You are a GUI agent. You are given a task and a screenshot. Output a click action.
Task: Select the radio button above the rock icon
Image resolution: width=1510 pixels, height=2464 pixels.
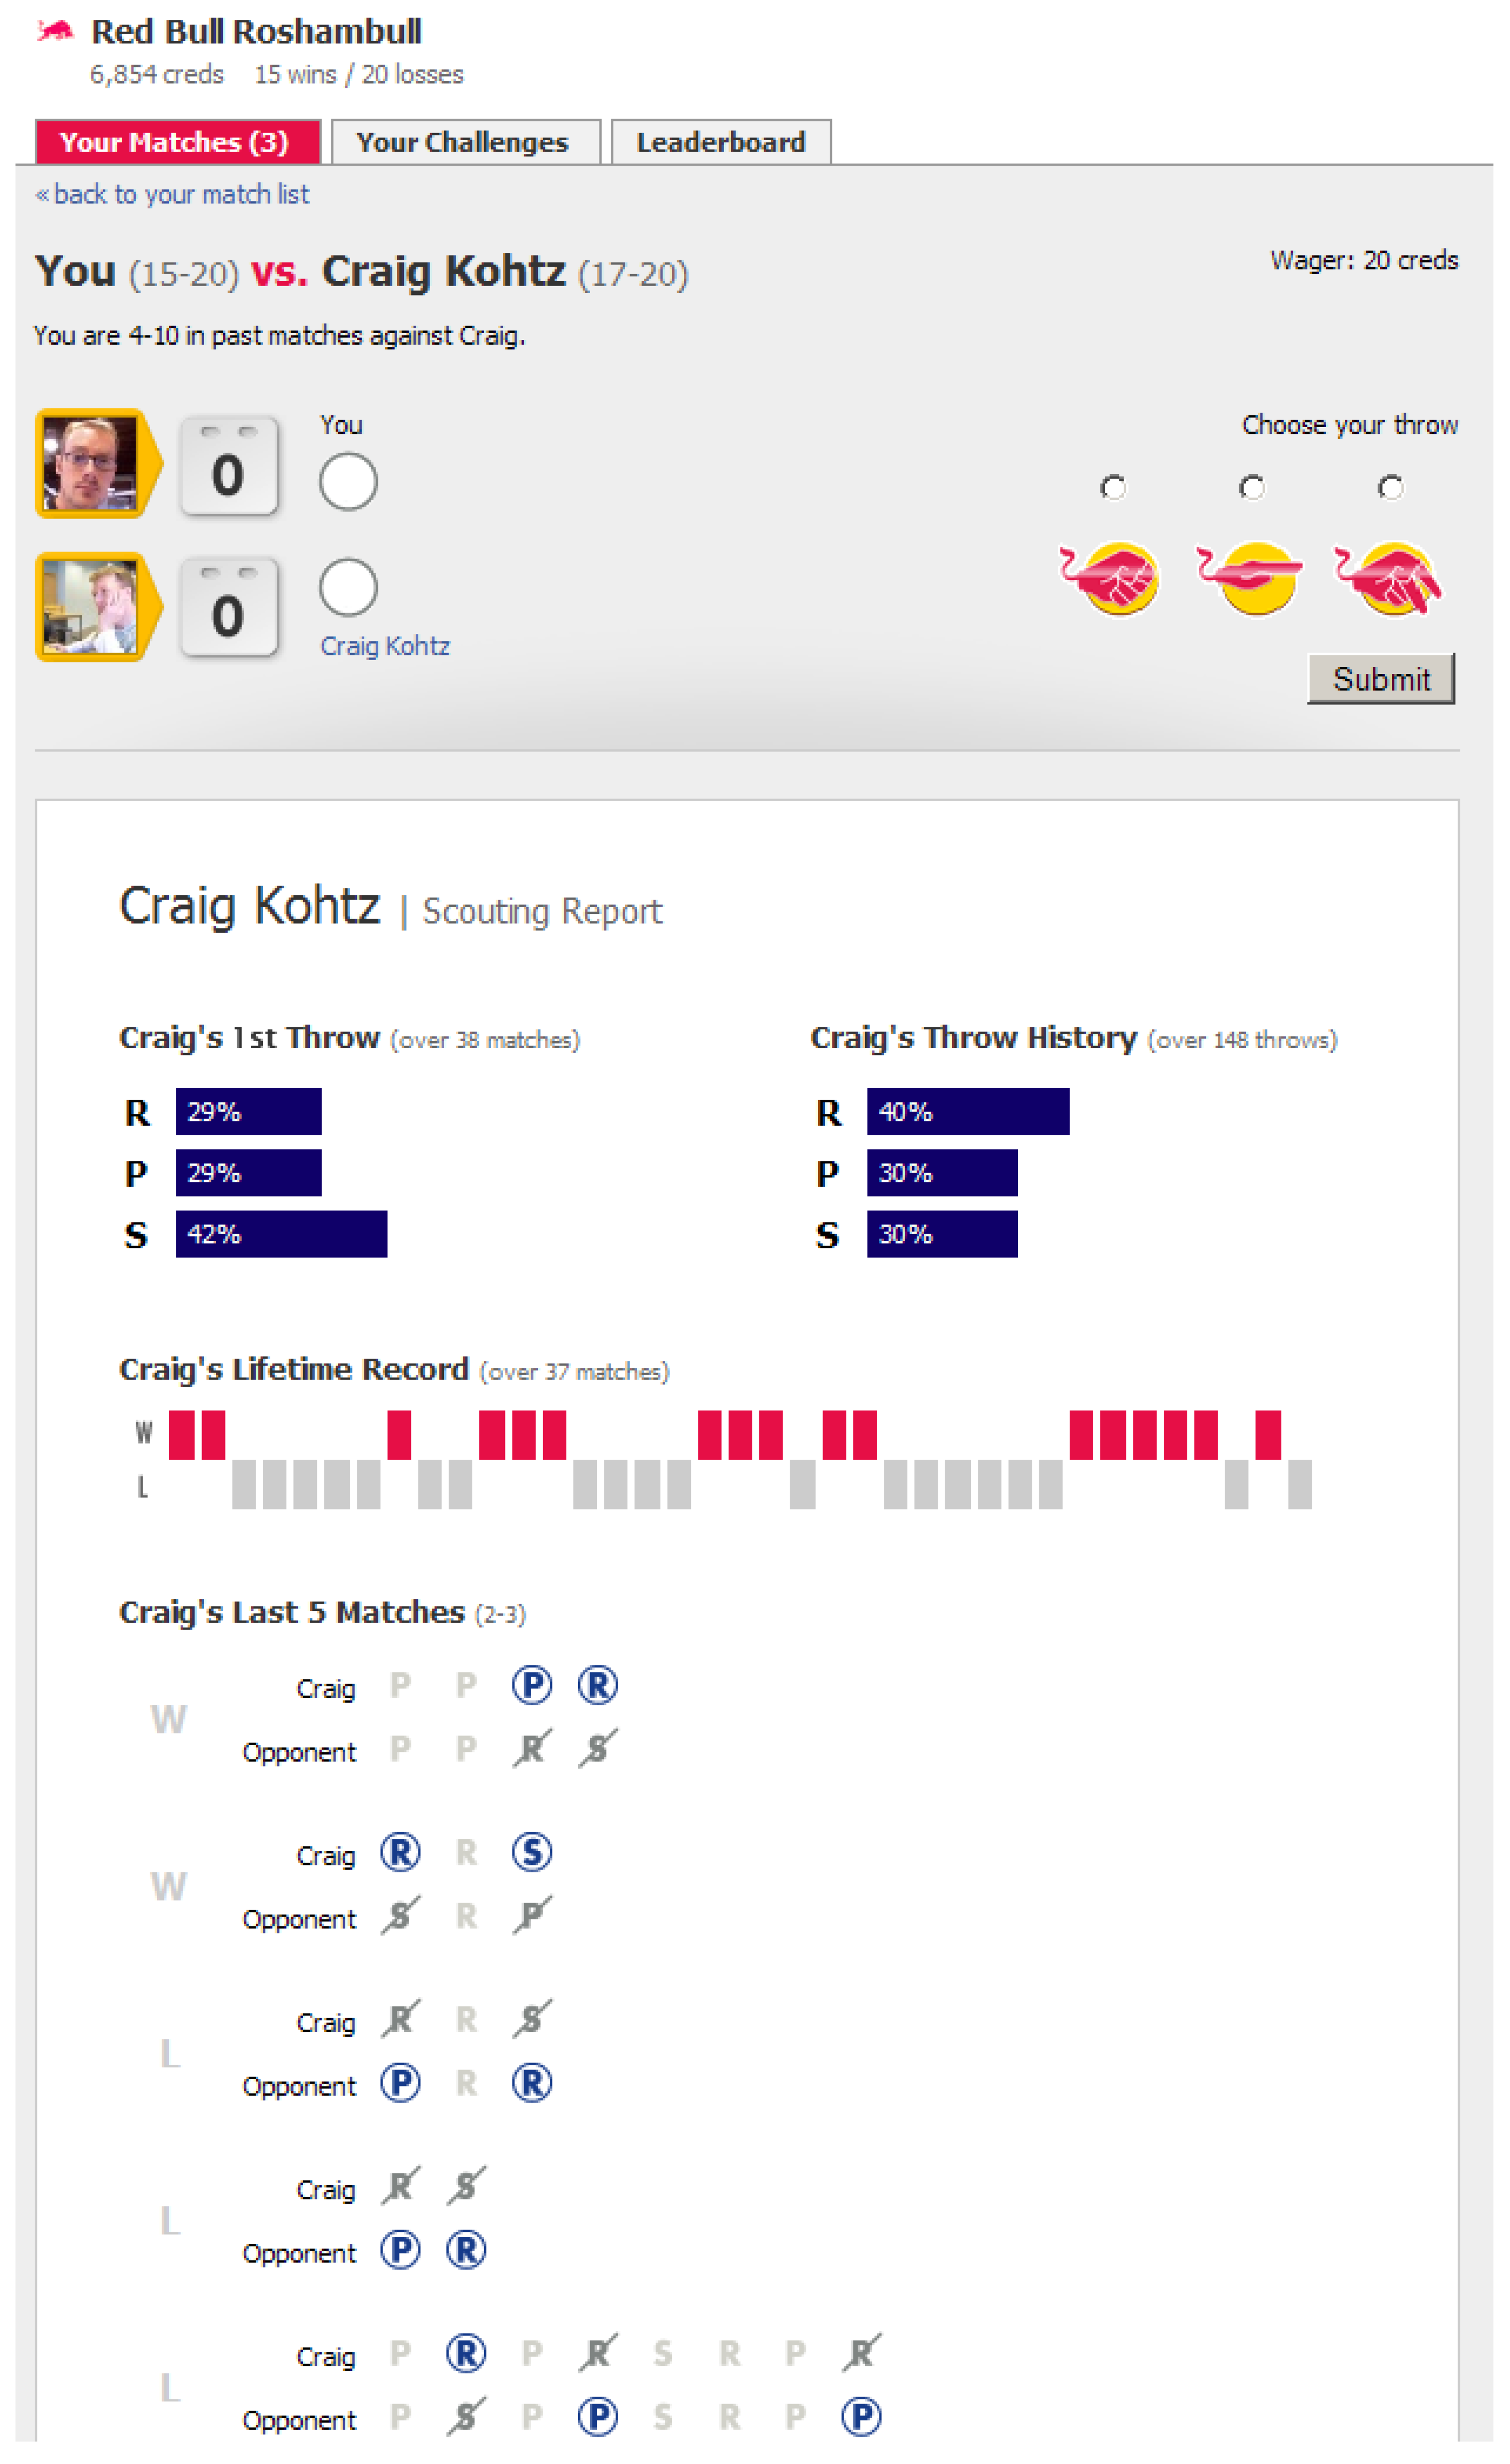pyautogui.click(x=1112, y=487)
